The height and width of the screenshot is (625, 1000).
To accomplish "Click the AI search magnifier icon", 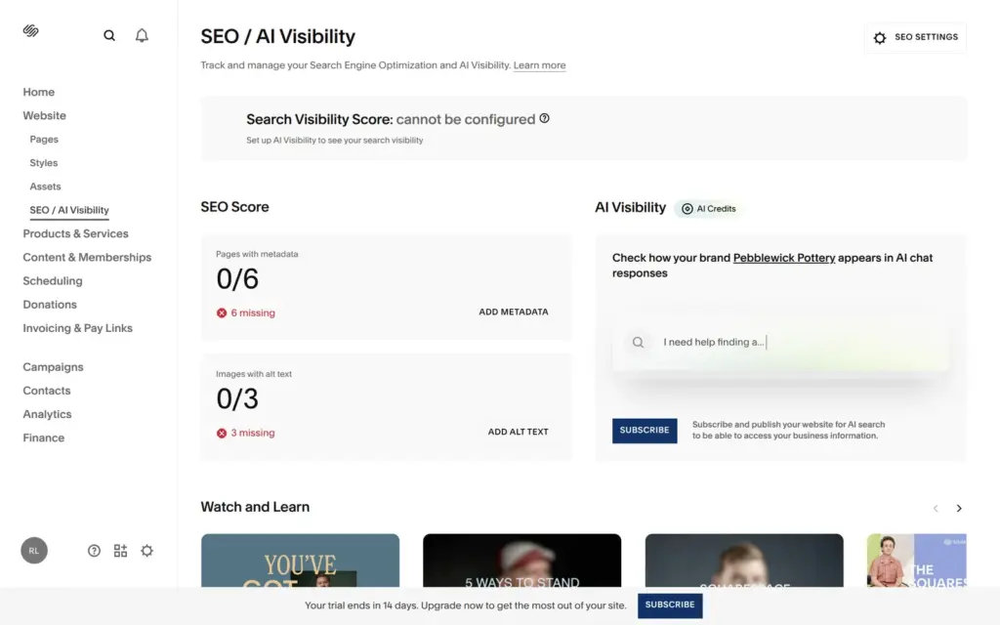I will pyautogui.click(x=638, y=343).
